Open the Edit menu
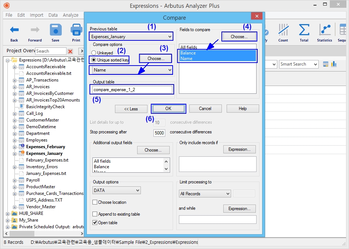349x249 pixels. pos(21,15)
